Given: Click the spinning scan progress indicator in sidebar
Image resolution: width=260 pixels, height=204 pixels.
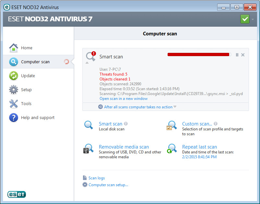Looking at the screenshot, I should pyautogui.click(x=66, y=62).
